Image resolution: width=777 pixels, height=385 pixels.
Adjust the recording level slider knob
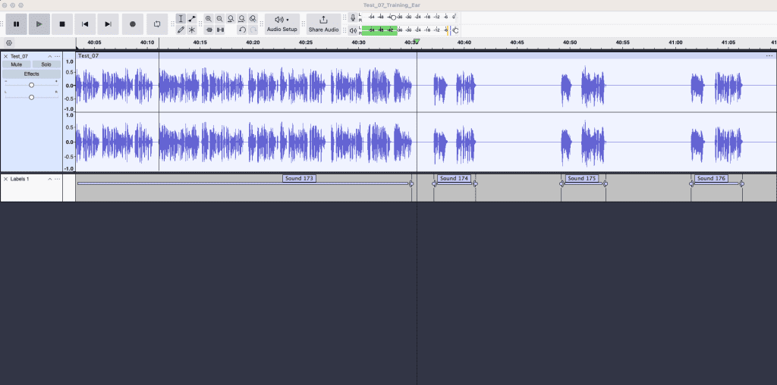pyautogui.click(x=394, y=17)
